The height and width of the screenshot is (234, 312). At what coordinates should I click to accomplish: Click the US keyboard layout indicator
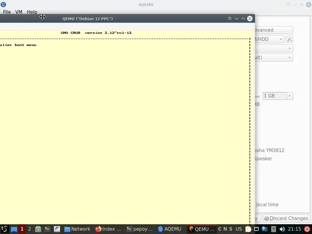239,229
